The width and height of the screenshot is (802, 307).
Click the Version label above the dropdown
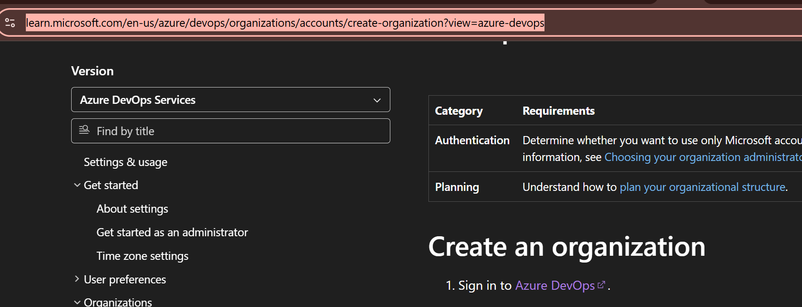pyautogui.click(x=92, y=71)
